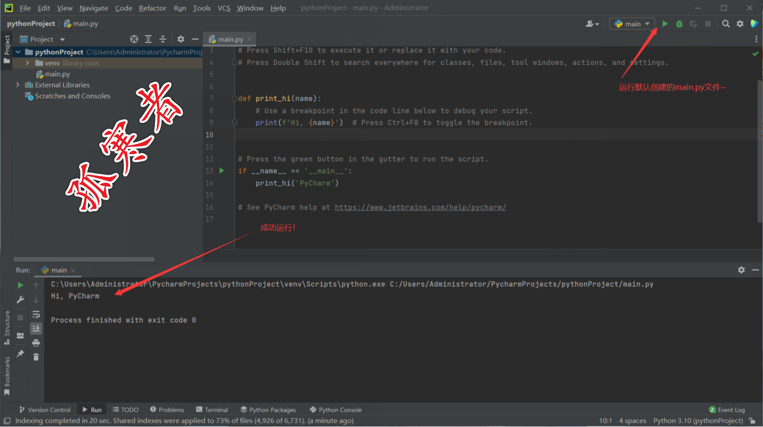Open the jetbrains.com/help/pycharm link

point(420,207)
